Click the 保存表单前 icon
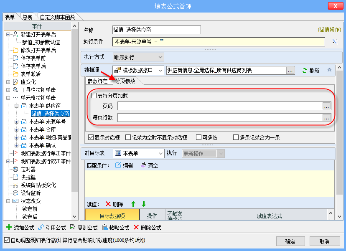346x251 pixels. 15,58
